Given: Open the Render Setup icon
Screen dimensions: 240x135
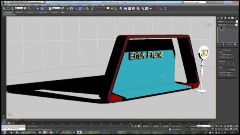Looking at the screenshot, I should 142,9.
